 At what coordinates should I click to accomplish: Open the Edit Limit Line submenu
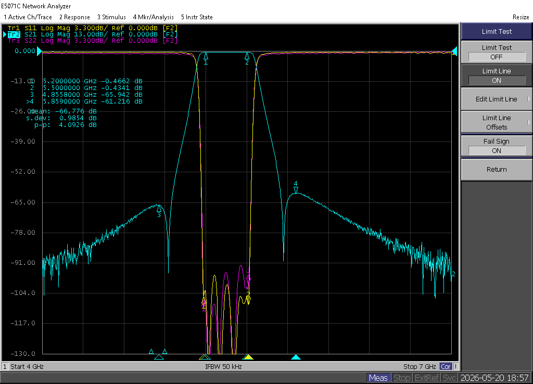497,99
